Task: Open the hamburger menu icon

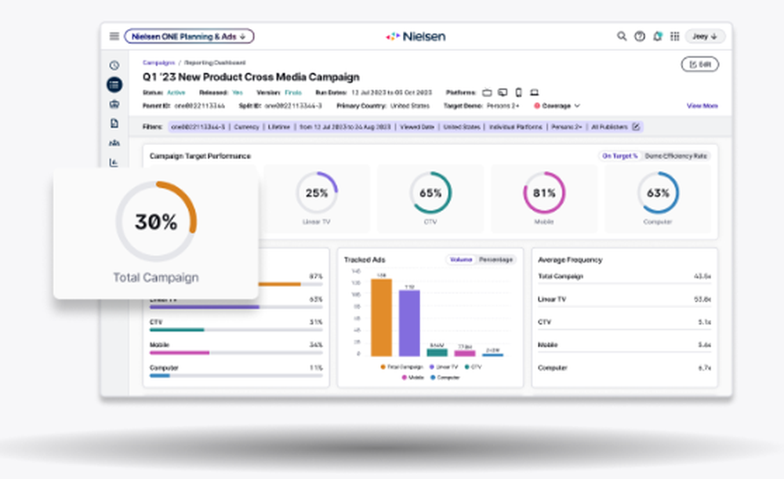Action: click(114, 36)
